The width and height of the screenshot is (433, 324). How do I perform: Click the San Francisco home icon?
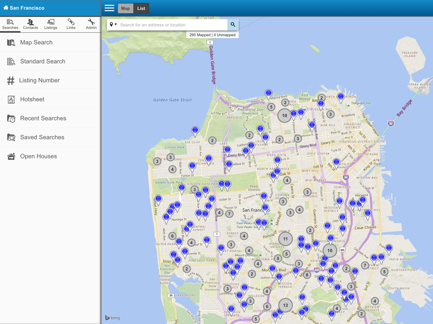coord(6,8)
